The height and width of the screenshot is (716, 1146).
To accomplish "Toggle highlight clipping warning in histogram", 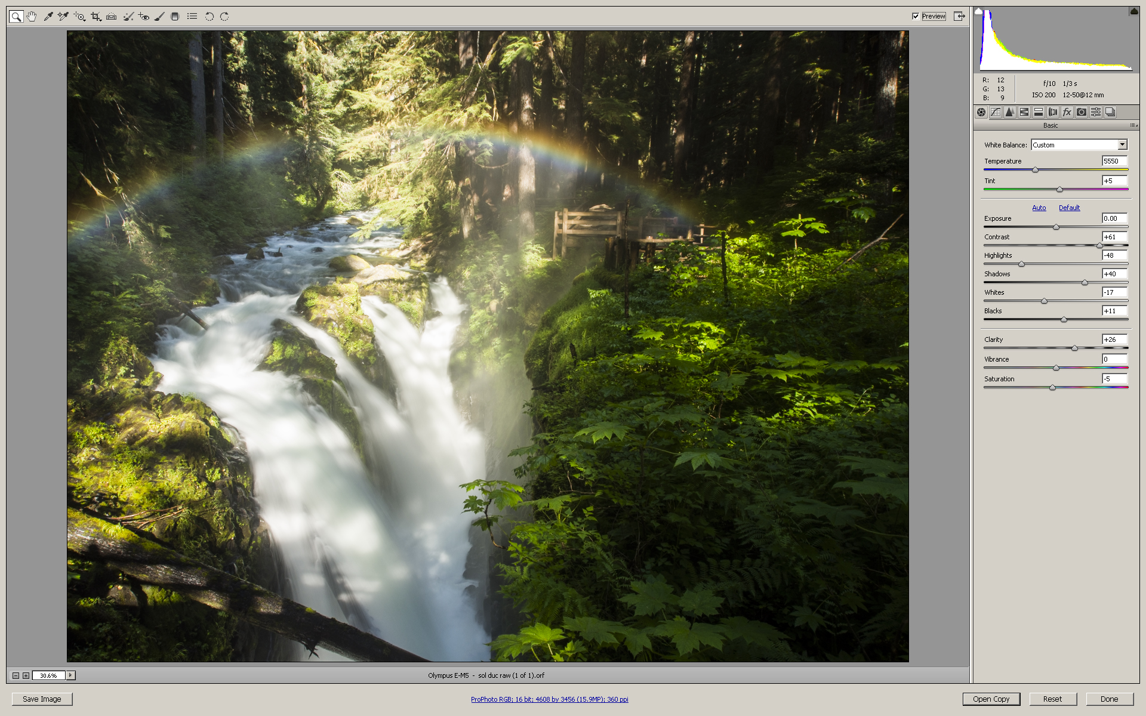I will click(x=1133, y=11).
